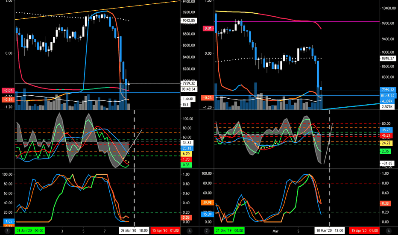The height and width of the screenshot is (235, 398).
Task: Select orange 39.98 stochastic value label
Action: tap(208, 203)
